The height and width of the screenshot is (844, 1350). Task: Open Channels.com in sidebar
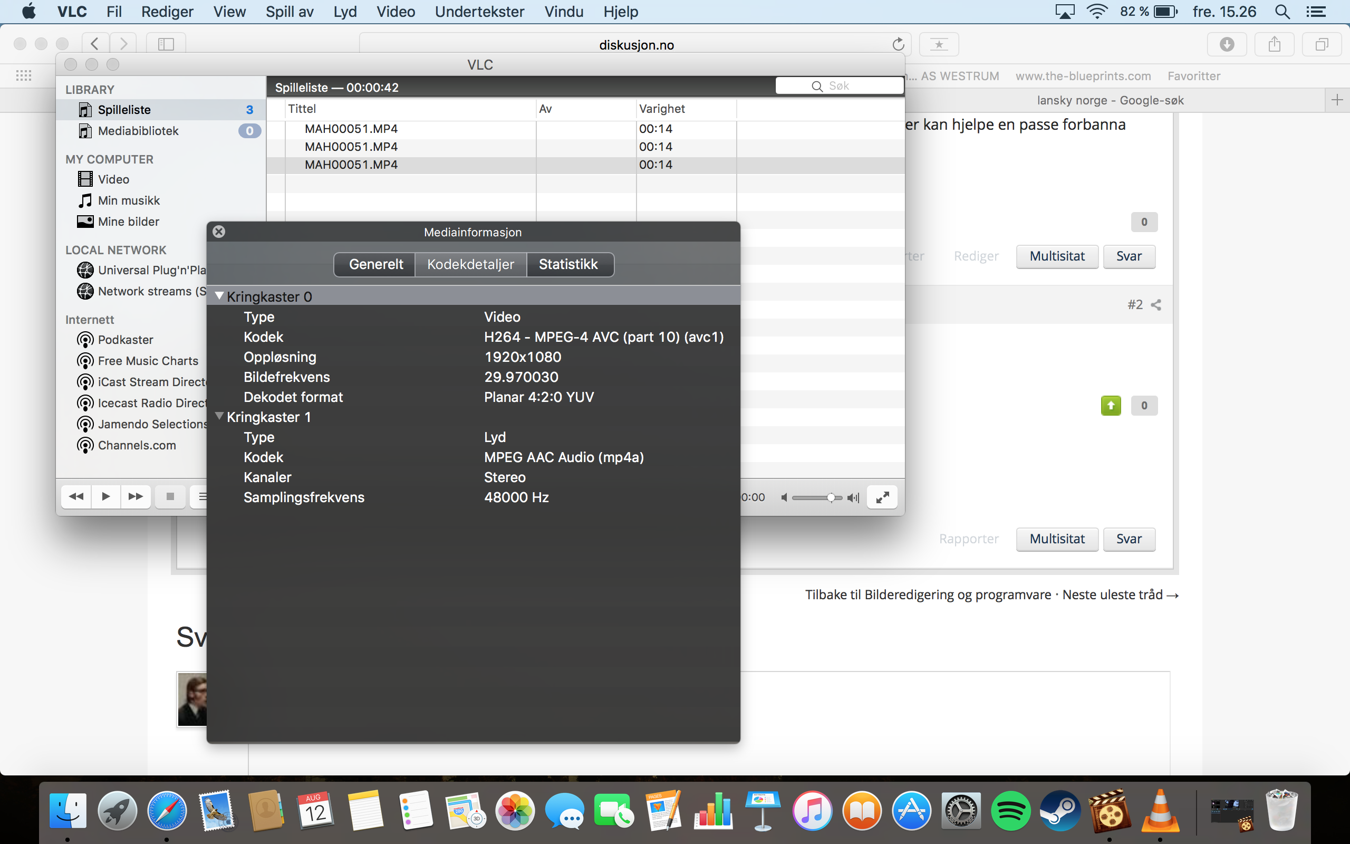(127, 446)
